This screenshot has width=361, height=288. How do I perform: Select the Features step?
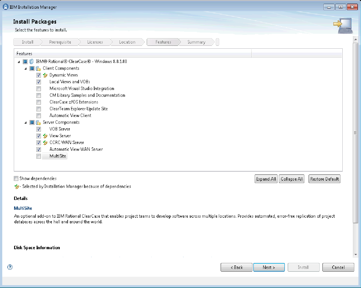coord(163,42)
